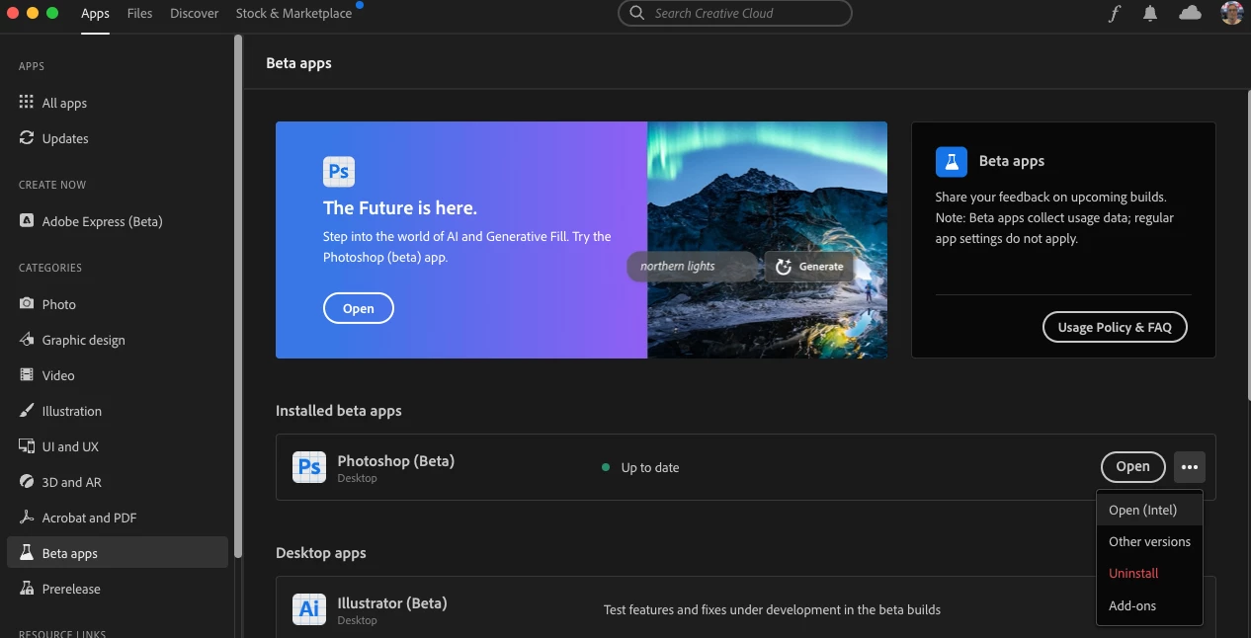The width and height of the screenshot is (1251, 638).
Task: Open Photoshop (Beta) with the Open button
Action: (x=1133, y=467)
